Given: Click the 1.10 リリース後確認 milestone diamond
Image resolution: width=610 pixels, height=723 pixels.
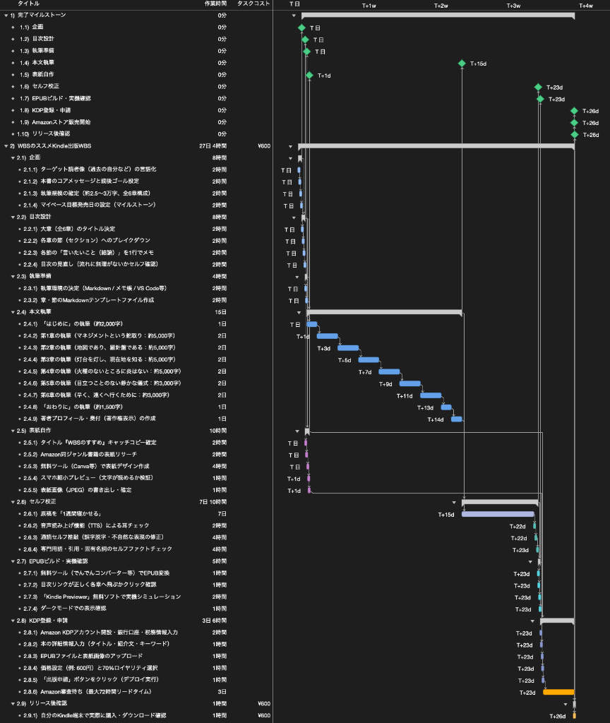Looking at the screenshot, I should point(575,135).
